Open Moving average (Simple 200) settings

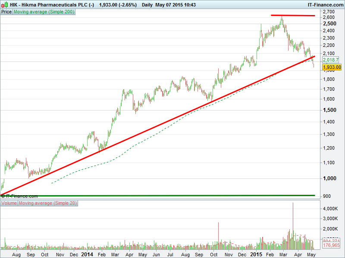44,12
